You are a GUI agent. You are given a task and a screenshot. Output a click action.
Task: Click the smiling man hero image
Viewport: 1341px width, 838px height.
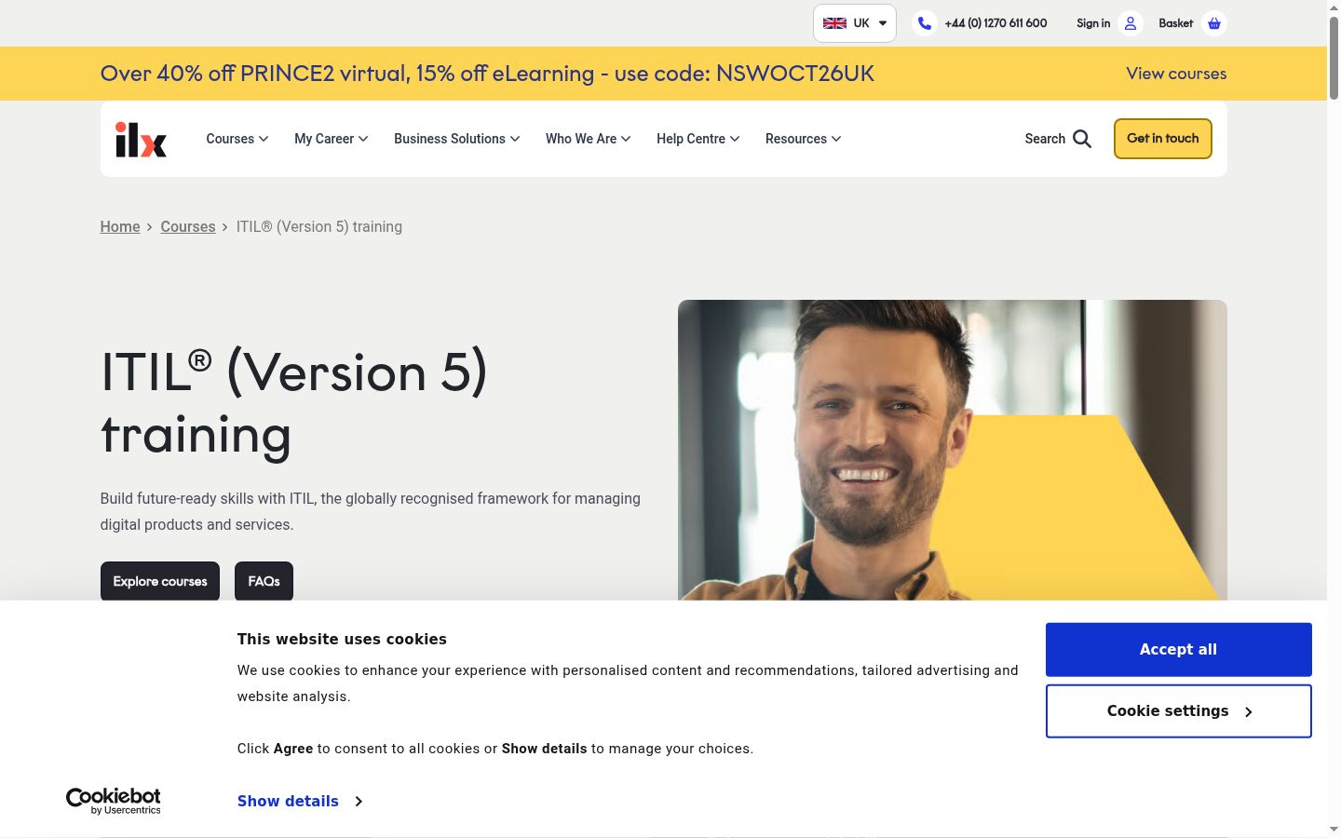tap(953, 451)
